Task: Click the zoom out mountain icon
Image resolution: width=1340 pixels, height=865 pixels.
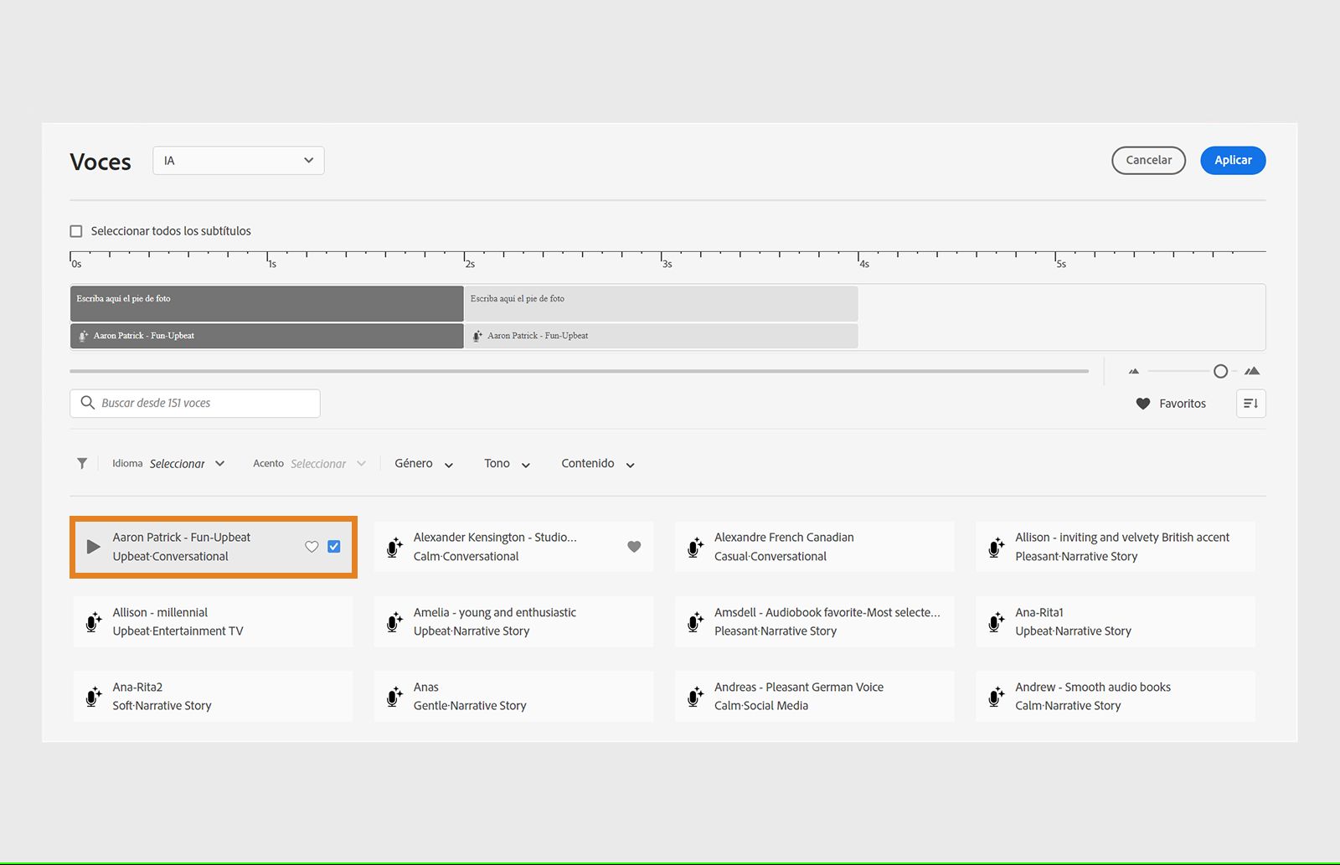Action: click(1134, 371)
